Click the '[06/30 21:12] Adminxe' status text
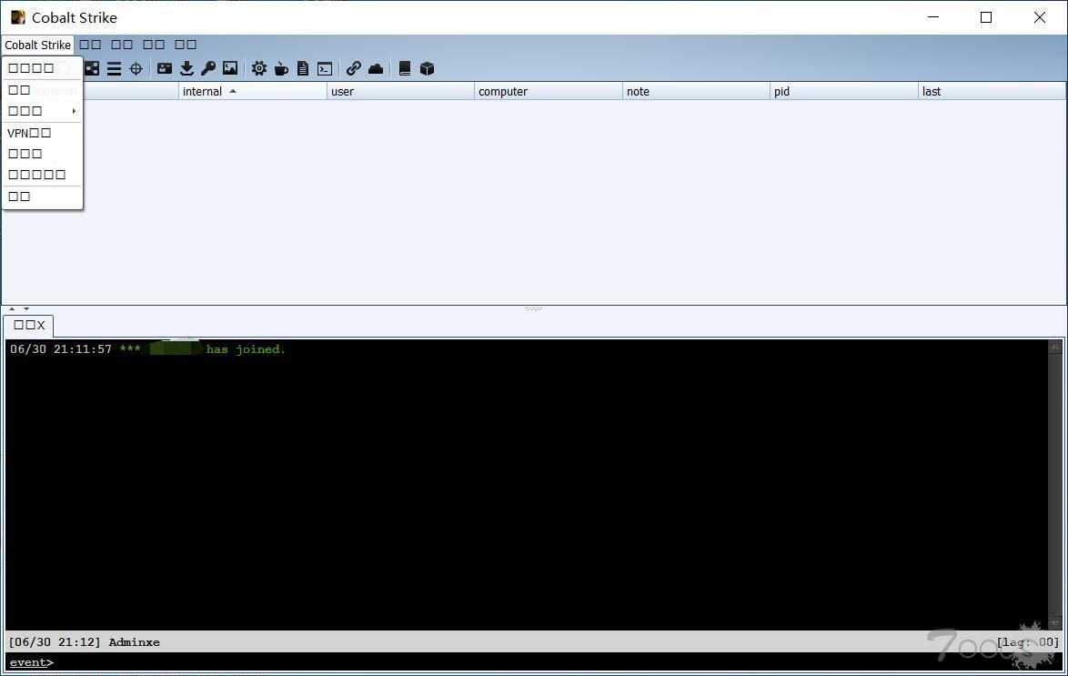This screenshot has width=1068, height=676. pos(85,642)
